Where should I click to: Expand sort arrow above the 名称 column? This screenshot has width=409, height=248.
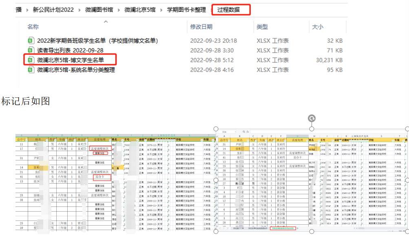(106, 22)
